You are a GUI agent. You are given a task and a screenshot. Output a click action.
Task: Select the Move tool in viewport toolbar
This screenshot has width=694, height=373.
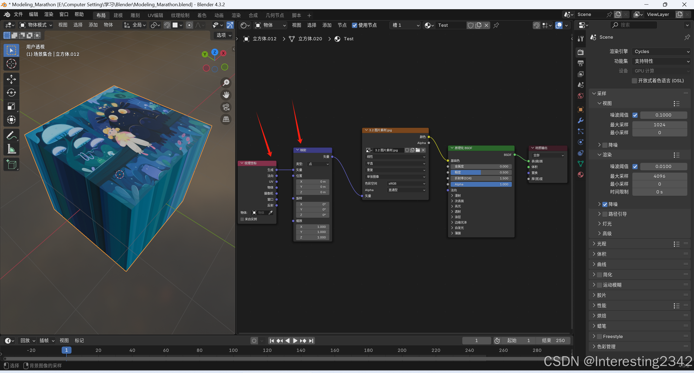[x=11, y=79]
